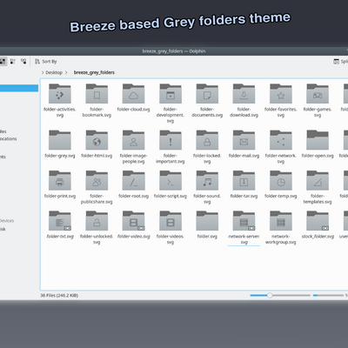Select the folder-sound.svg music note icon
This screenshot has height=348, width=348.
pos(207,180)
